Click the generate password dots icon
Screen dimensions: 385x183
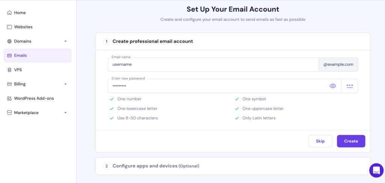(x=350, y=86)
